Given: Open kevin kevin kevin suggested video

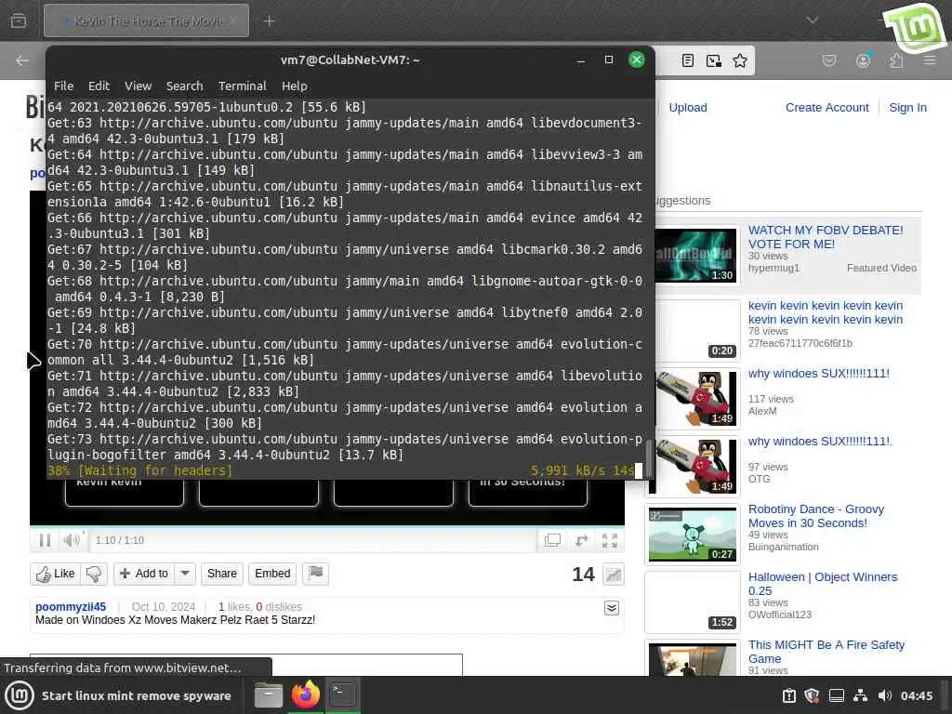Looking at the screenshot, I should coord(826,312).
